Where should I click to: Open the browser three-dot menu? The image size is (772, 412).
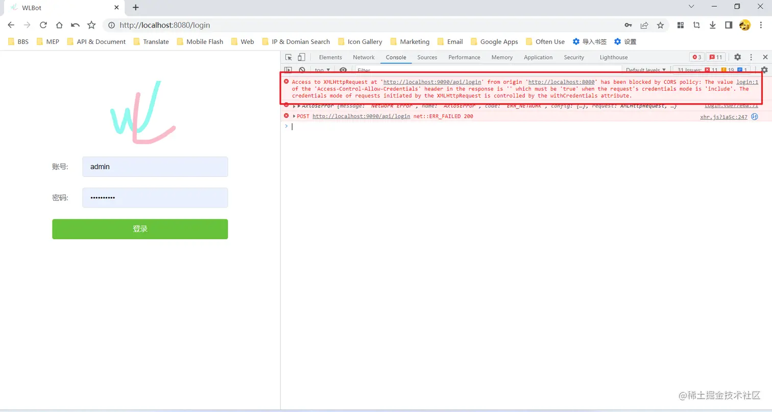761,25
